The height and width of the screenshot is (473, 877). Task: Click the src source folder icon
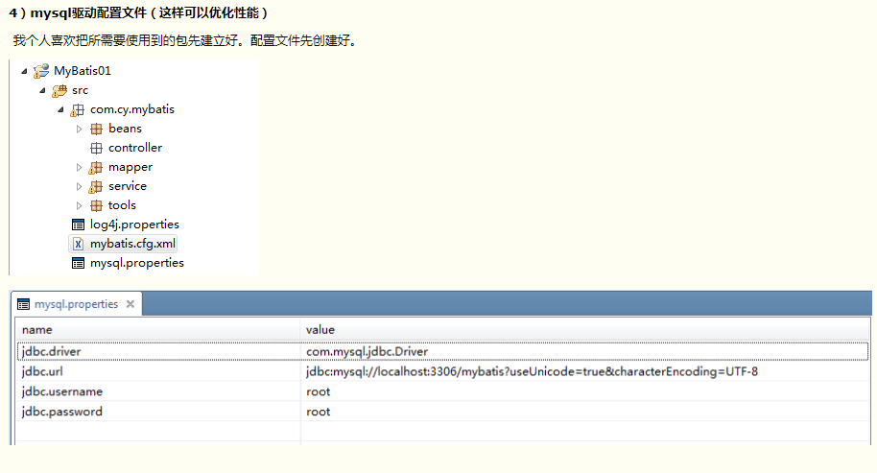pos(59,90)
